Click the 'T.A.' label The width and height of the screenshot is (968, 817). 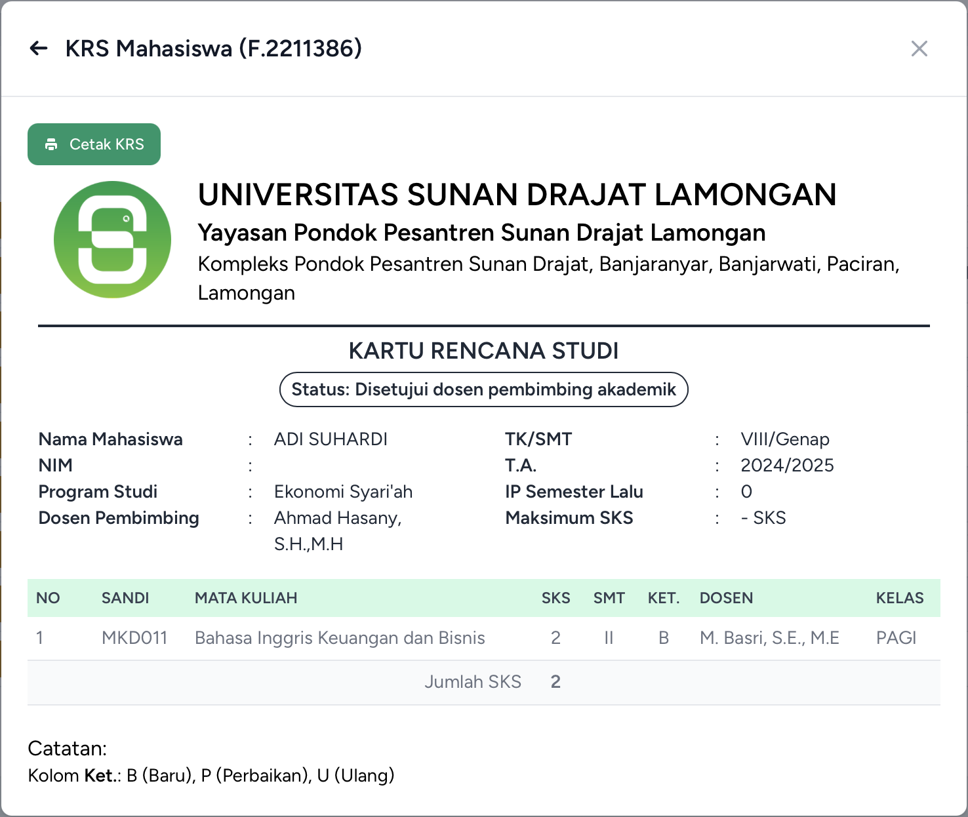[x=521, y=466]
